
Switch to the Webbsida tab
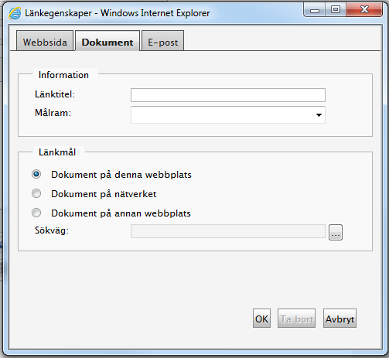(45, 41)
